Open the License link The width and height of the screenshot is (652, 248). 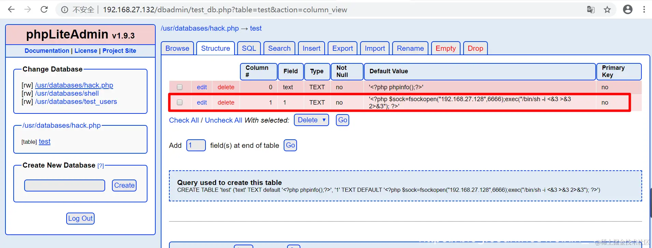click(x=86, y=51)
